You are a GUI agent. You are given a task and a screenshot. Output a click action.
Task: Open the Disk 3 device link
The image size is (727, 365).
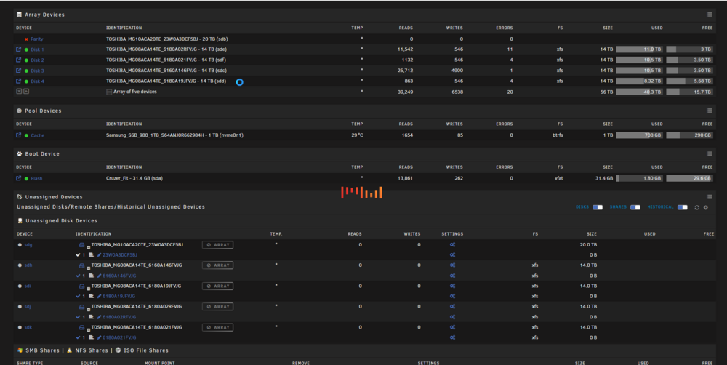[37, 71]
